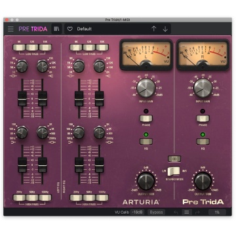Click Left EQ low-mid bell frequency knob
The image size is (236, 236).
coord(43,132)
